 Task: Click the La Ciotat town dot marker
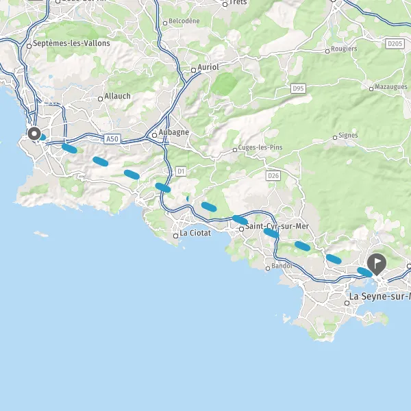coord(176,236)
